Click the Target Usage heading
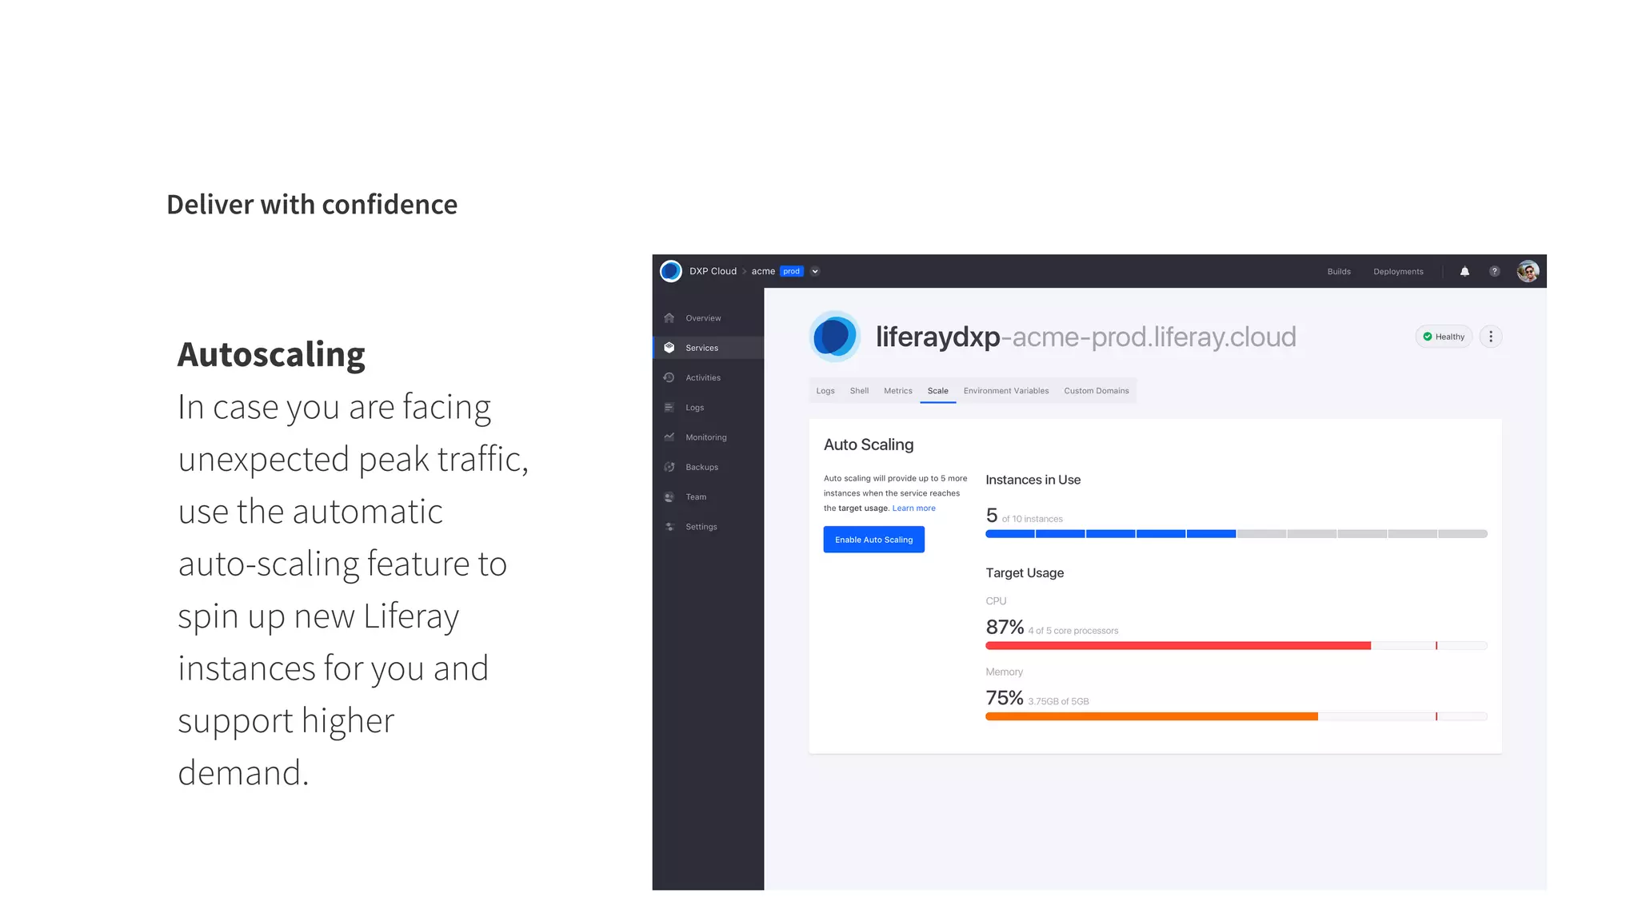Image resolution: width=1638 pixels, height=921 pixels. [1025, 573]
